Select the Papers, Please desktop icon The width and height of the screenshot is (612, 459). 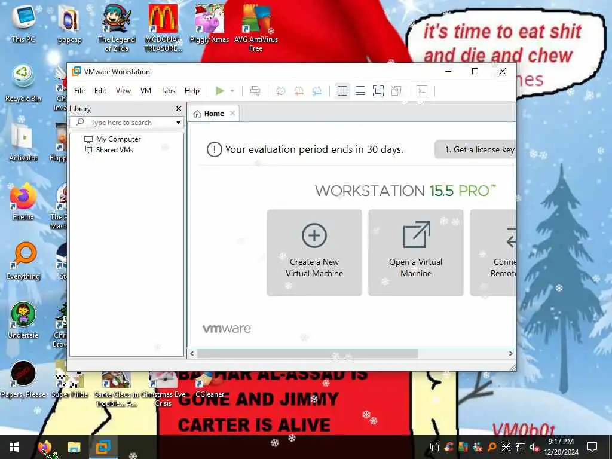tap(23, 380)
